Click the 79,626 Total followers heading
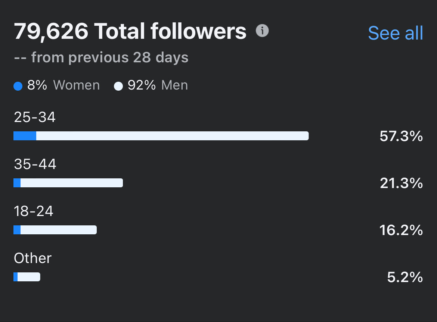 pos(130,31)
